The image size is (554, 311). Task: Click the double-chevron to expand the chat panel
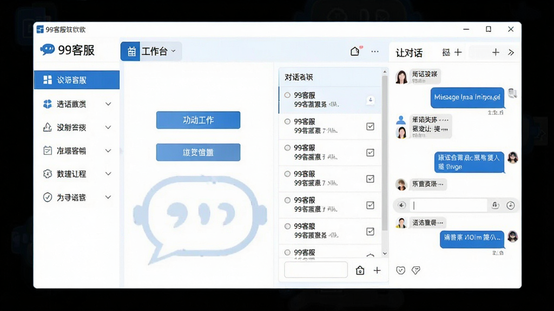click(511, 52)
